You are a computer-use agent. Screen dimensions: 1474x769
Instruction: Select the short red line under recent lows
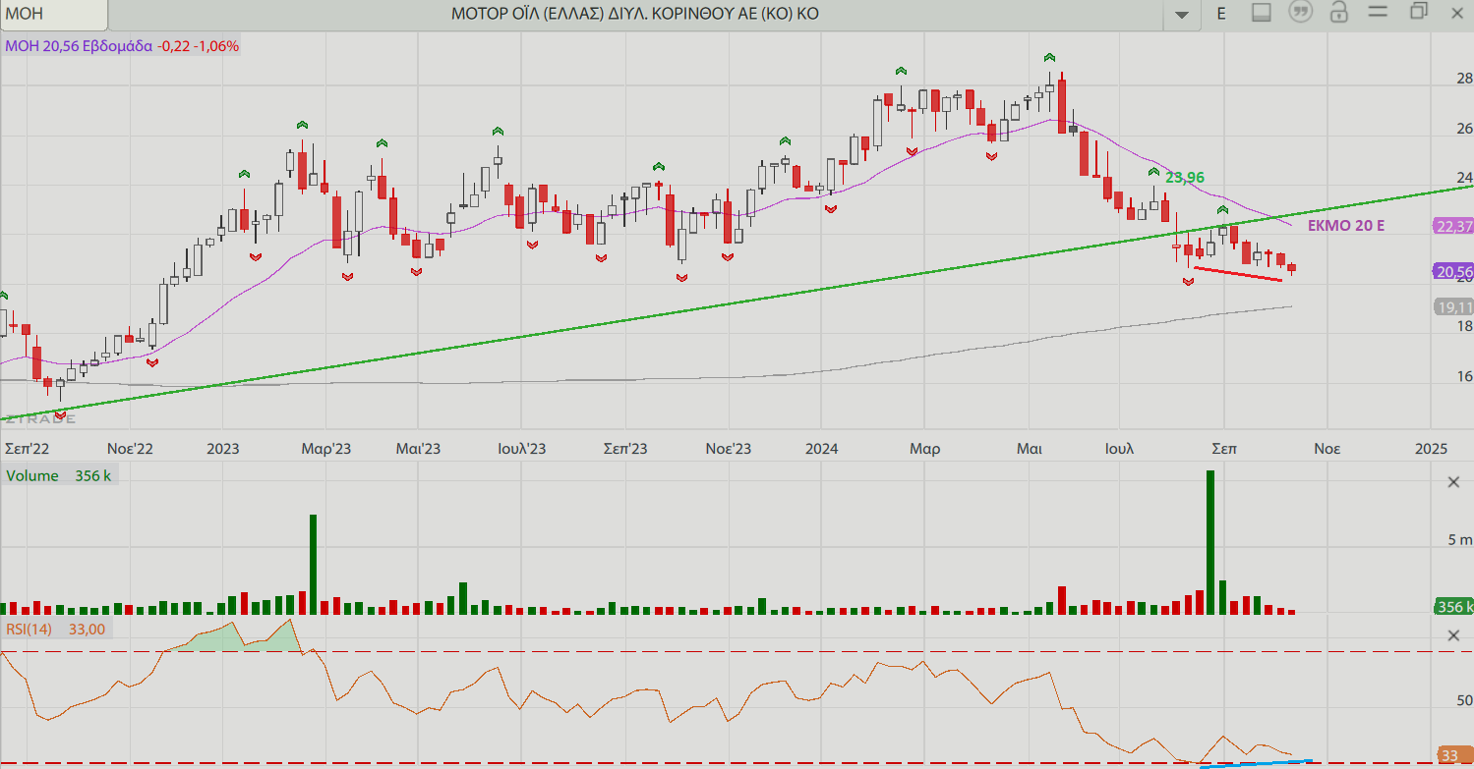click(1237, 274)
